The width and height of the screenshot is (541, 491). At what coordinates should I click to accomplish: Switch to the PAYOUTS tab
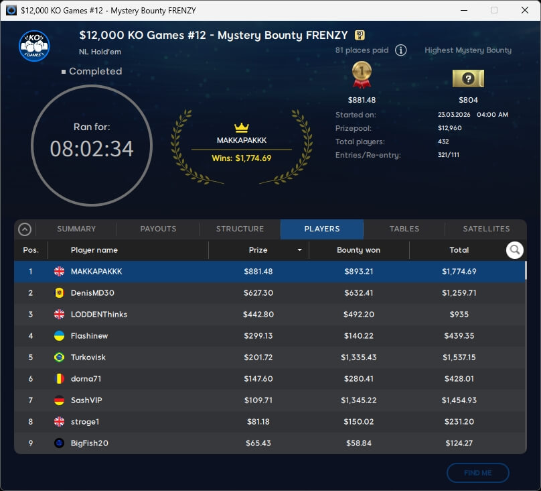[x=158, y=229]
